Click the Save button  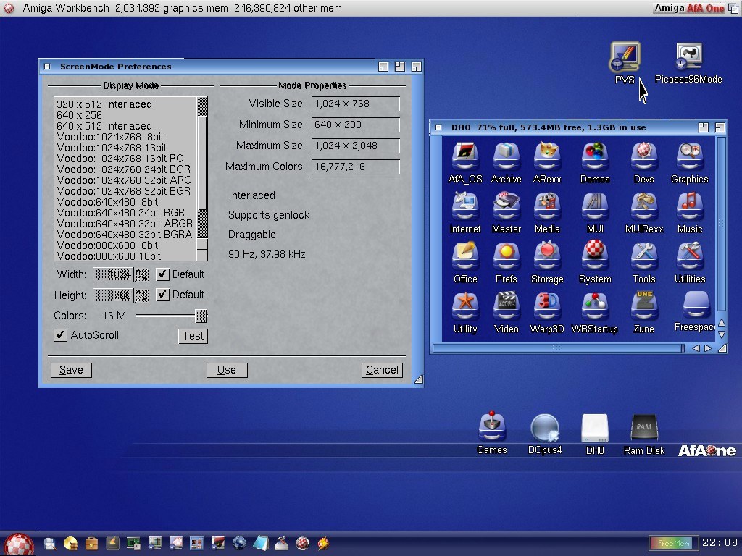(71, 370)
